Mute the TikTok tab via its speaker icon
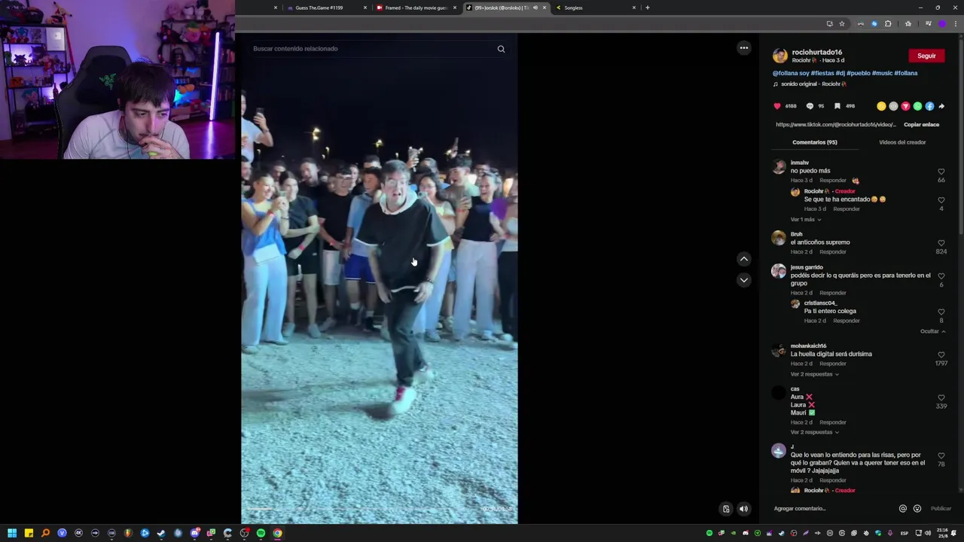The image size is (964, 542). (x=535, y=8)
